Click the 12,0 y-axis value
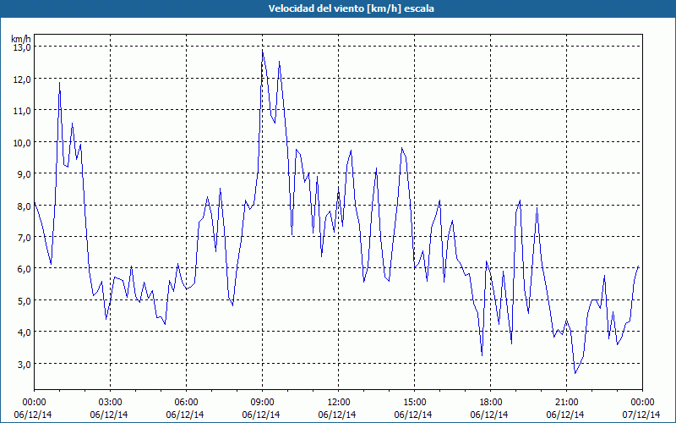 click(x=22, y=79)
